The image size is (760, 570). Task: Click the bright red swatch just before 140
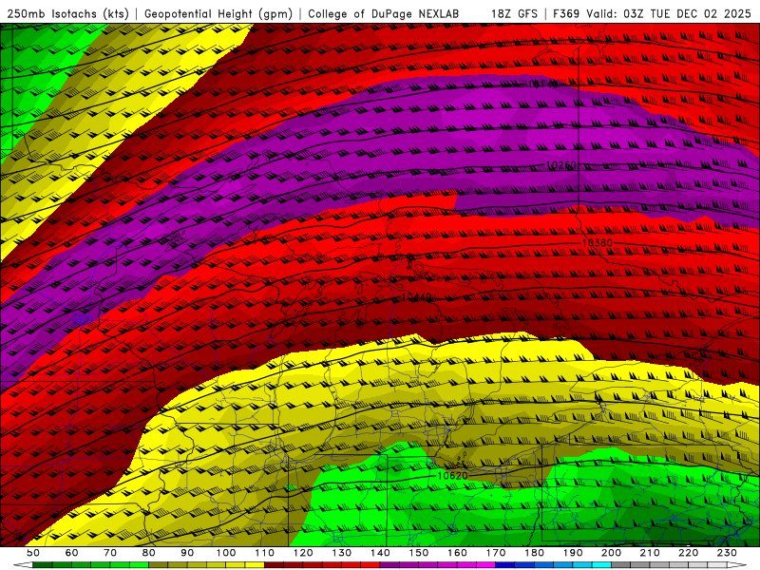click(370, 565)
